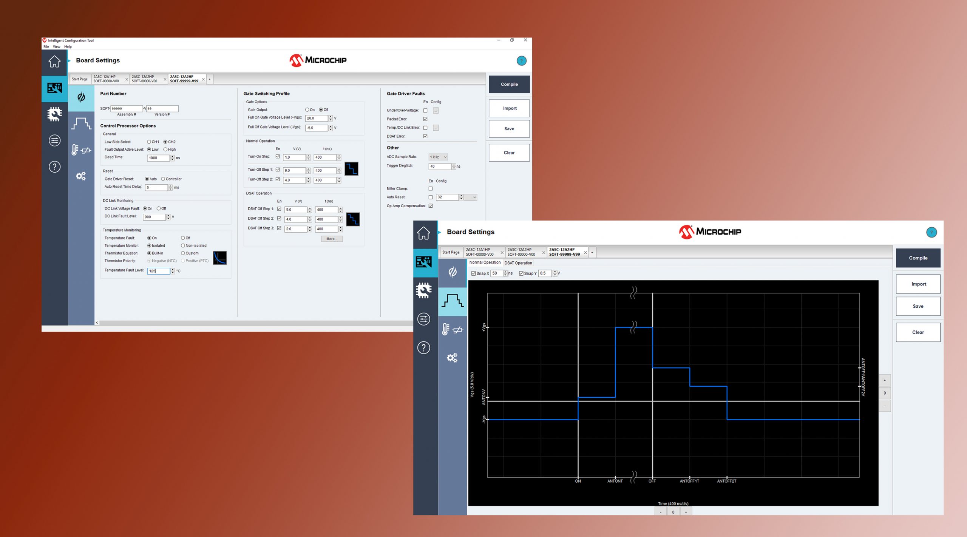Viewport: 967px width, 537px height.
Task: Open Normal Operation step waveform preview
Action: point(351,168)
